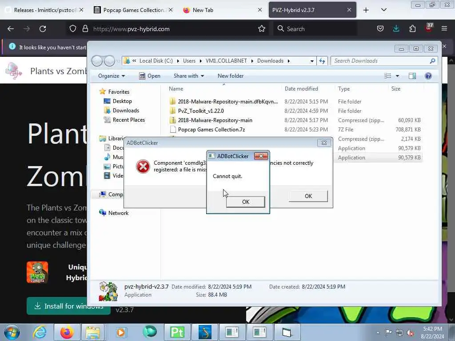Open Explorer help icon
Image resolution: width=455 pixels, height=341 pixels.
point(428,76)
